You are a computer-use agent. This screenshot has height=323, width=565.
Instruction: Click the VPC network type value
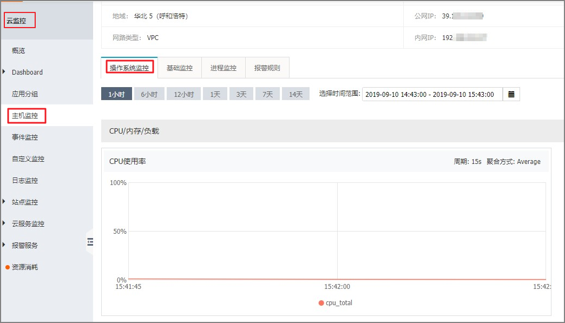[153, 38]
